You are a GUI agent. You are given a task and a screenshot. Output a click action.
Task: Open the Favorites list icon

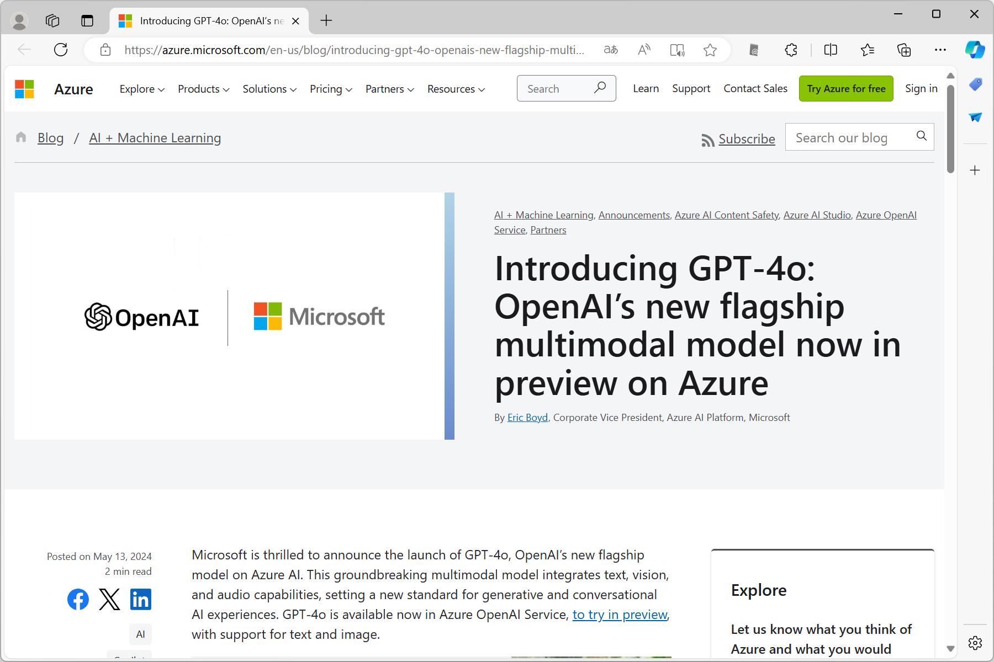[868, 50]
